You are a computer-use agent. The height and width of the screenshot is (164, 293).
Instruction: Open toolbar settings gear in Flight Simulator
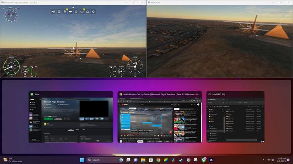[93, 12]
